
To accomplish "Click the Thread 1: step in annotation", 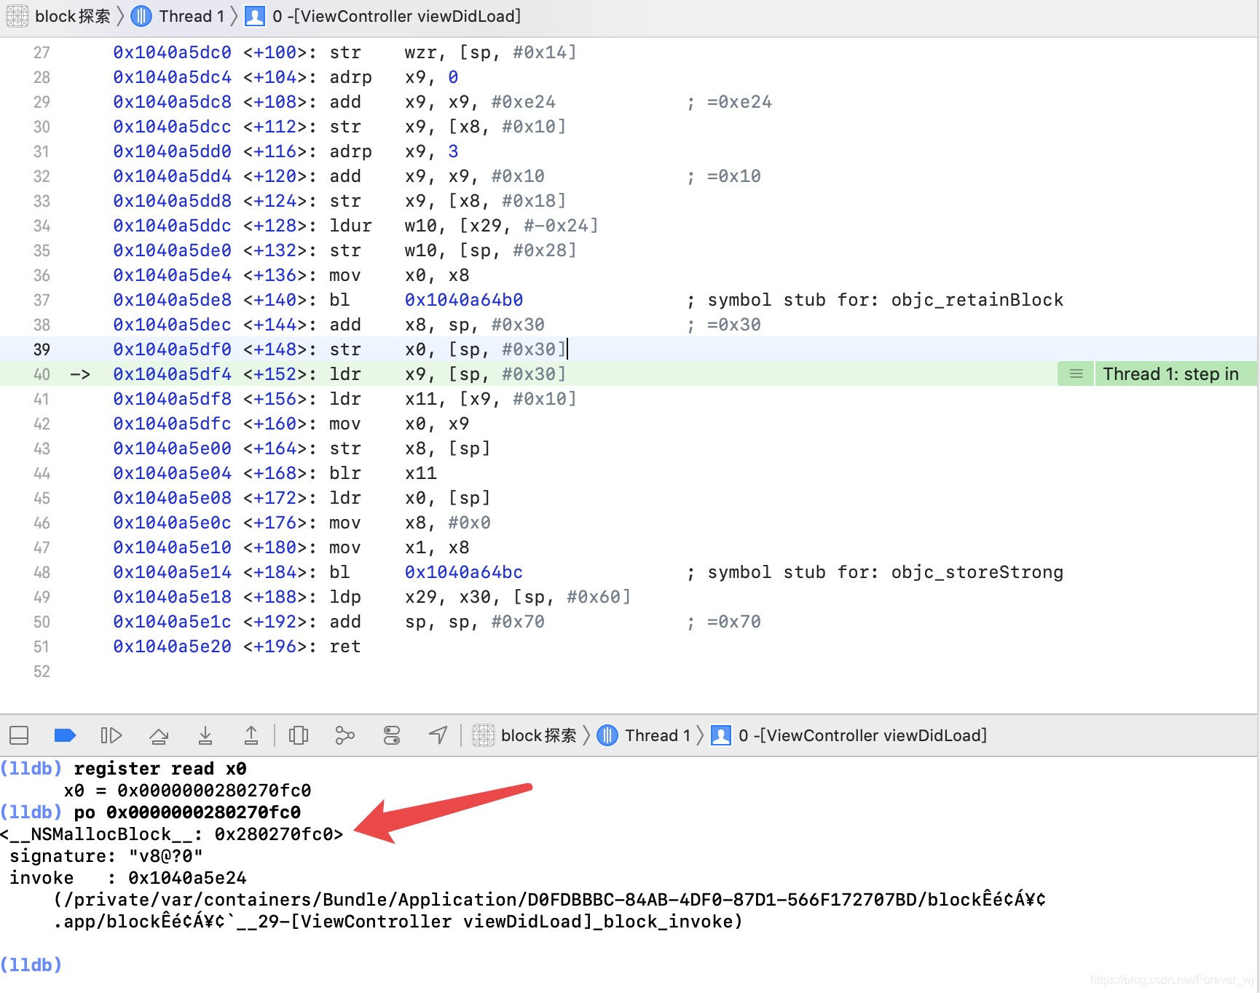I will point(1170,374).
